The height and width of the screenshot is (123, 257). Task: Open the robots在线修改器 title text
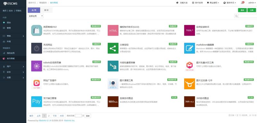(52, 63)
